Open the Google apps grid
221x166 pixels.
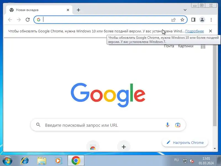tap(203, 46)
